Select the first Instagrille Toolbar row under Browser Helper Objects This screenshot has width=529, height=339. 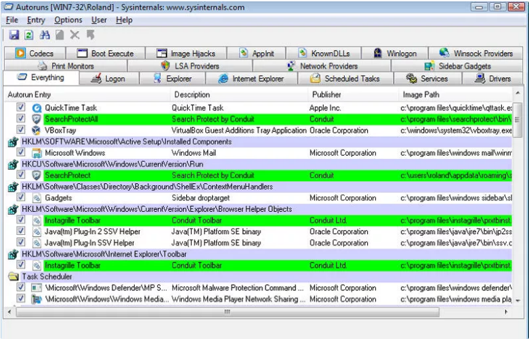[x=259, y=221]
